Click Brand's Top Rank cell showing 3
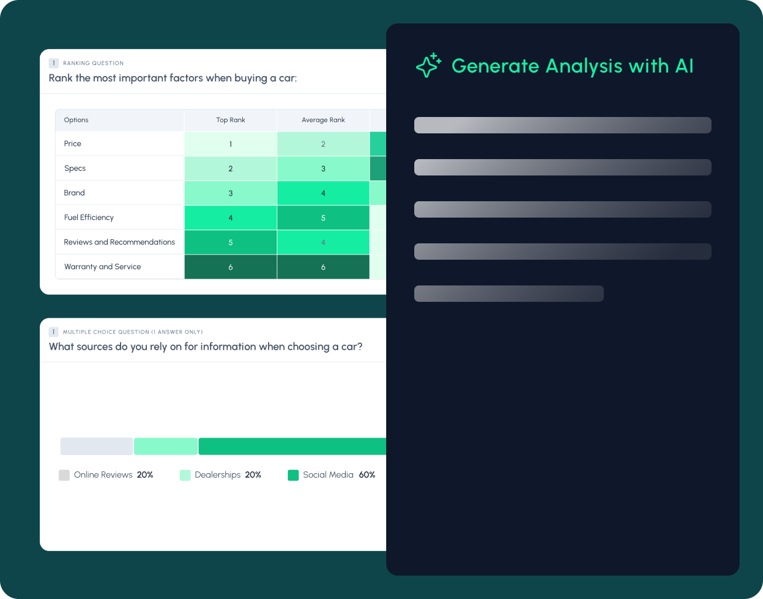763x599 pixels. 231,193
